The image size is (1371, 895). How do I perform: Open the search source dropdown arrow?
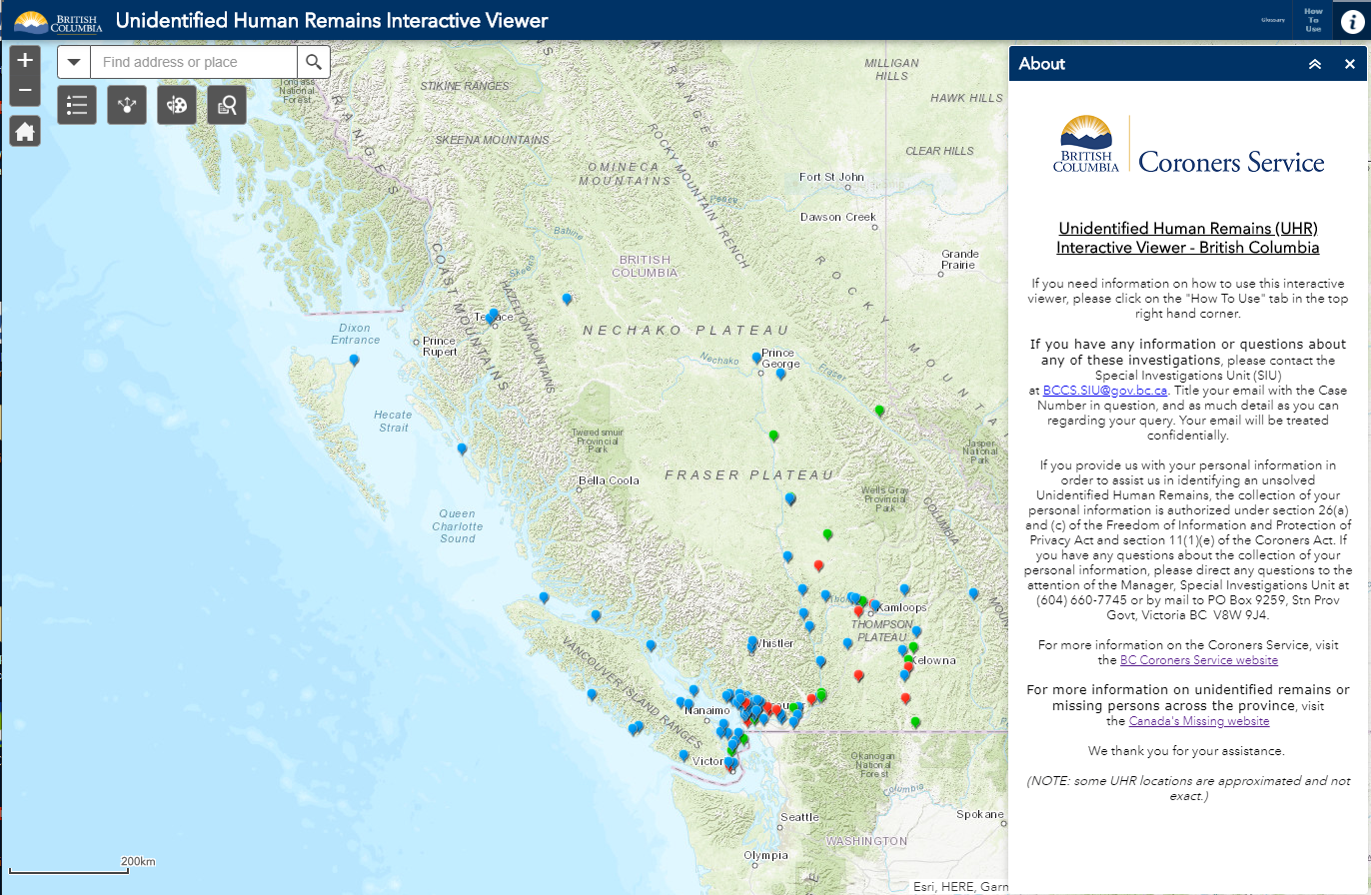73,61
